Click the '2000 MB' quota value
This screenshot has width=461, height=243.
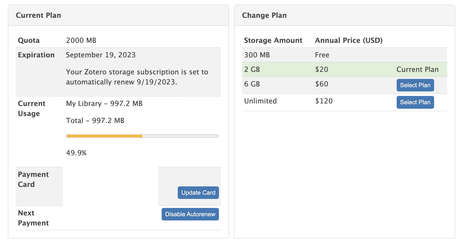(x=81, y=40)
